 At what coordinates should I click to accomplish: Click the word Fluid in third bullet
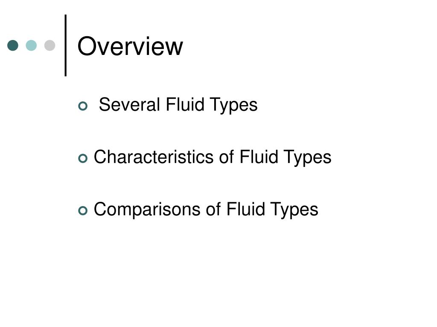coord(245,209)
